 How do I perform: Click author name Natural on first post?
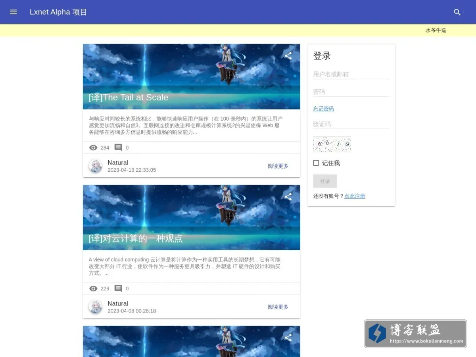(x=118, y=163)
